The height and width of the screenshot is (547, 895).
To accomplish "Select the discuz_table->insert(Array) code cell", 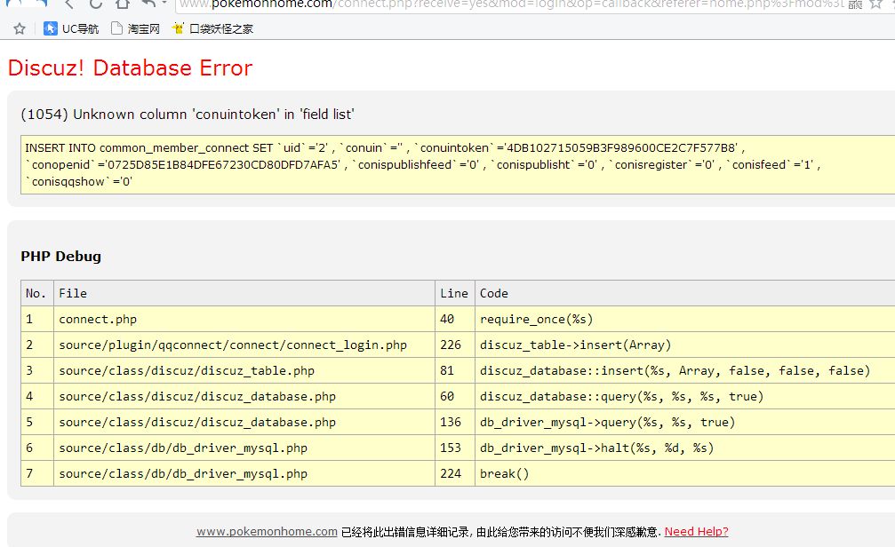I will pos(685,345).
